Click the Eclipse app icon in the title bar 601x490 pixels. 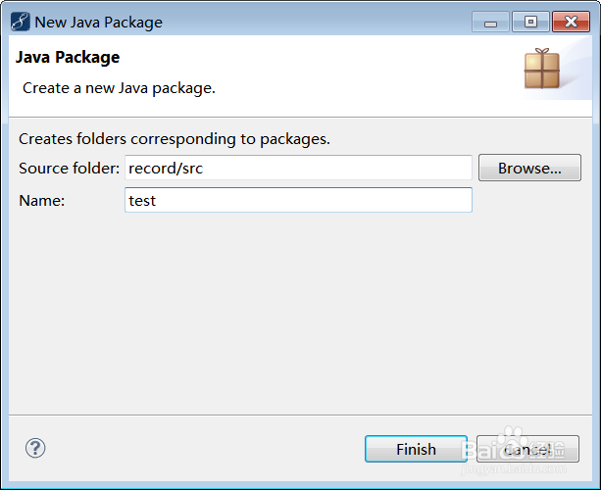[x=20, y=21]
